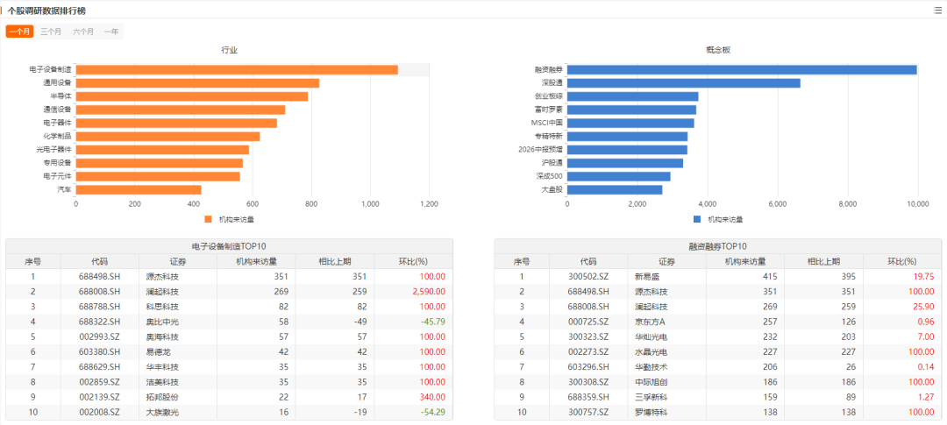This screenshot has width=947, height=425.
Task: Sort left table by 机构来访量 header
Action: coord(256,261)
